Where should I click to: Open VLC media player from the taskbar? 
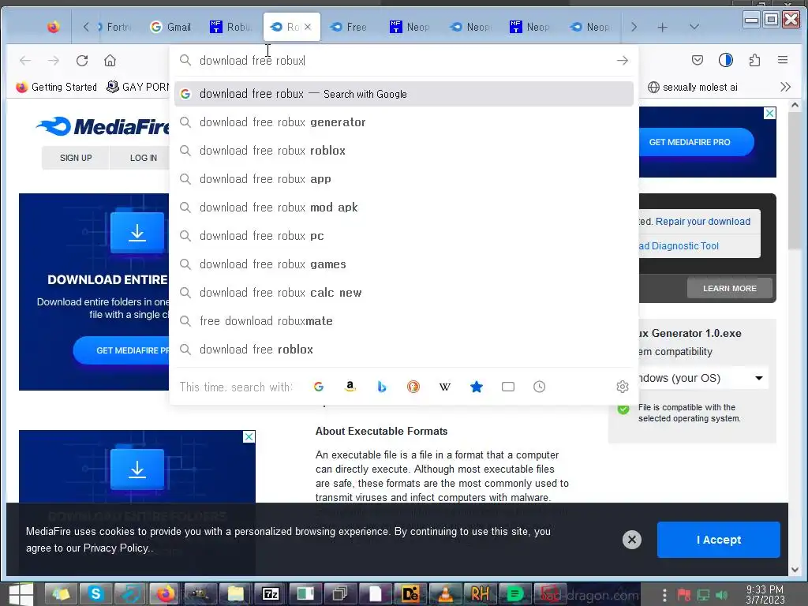445,594
